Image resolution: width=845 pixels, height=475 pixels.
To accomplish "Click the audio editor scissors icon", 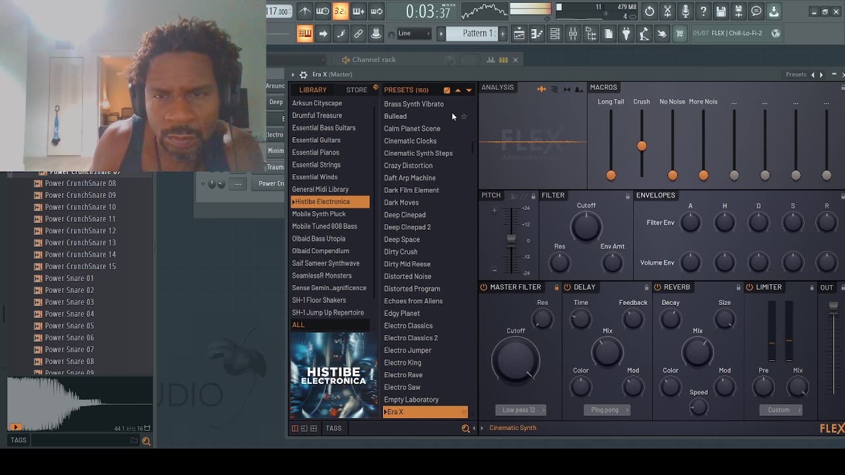I will click(x=667, y=11).
